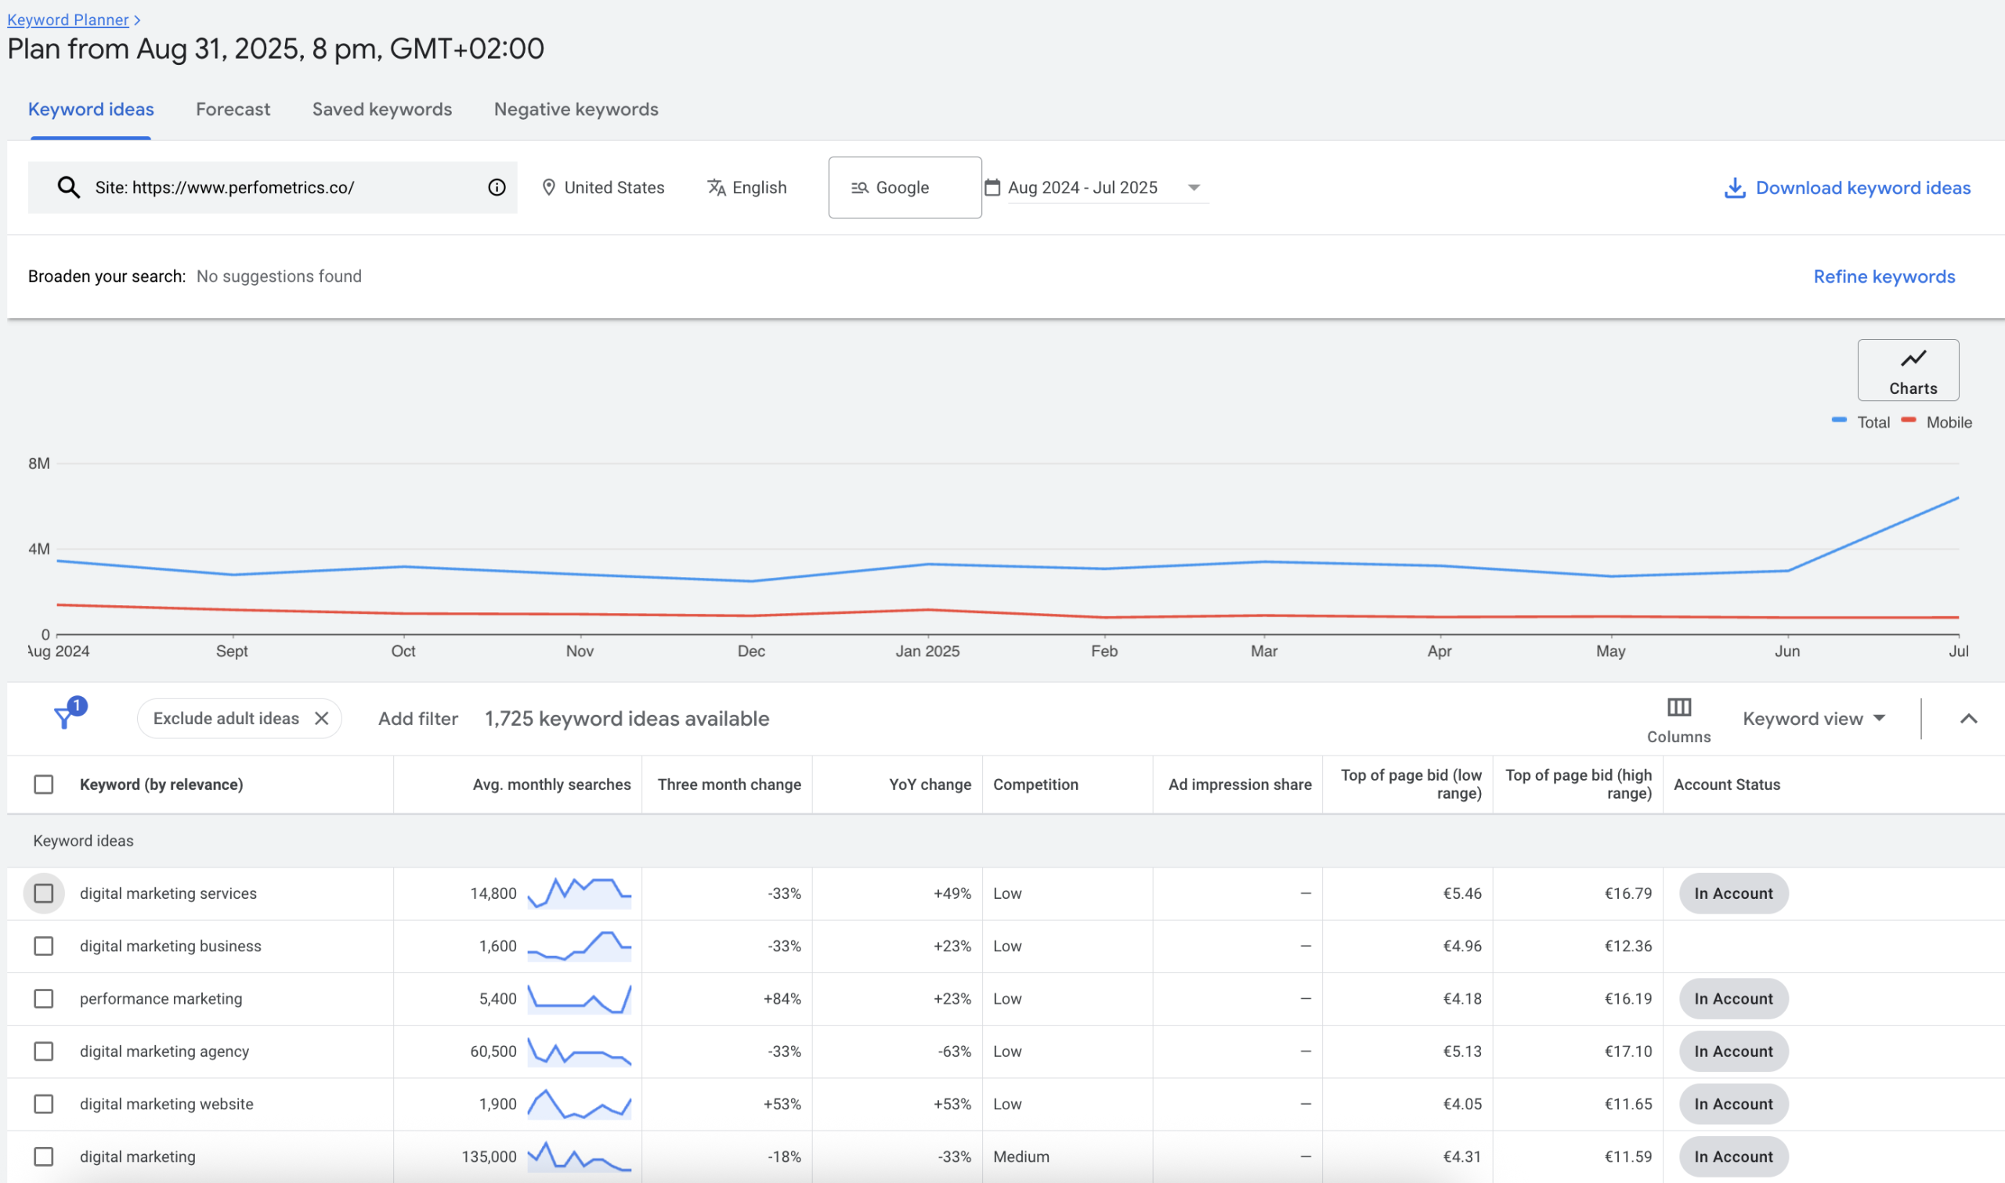Click the language translate icon
2005x1183 pixels.
(716, 187)
